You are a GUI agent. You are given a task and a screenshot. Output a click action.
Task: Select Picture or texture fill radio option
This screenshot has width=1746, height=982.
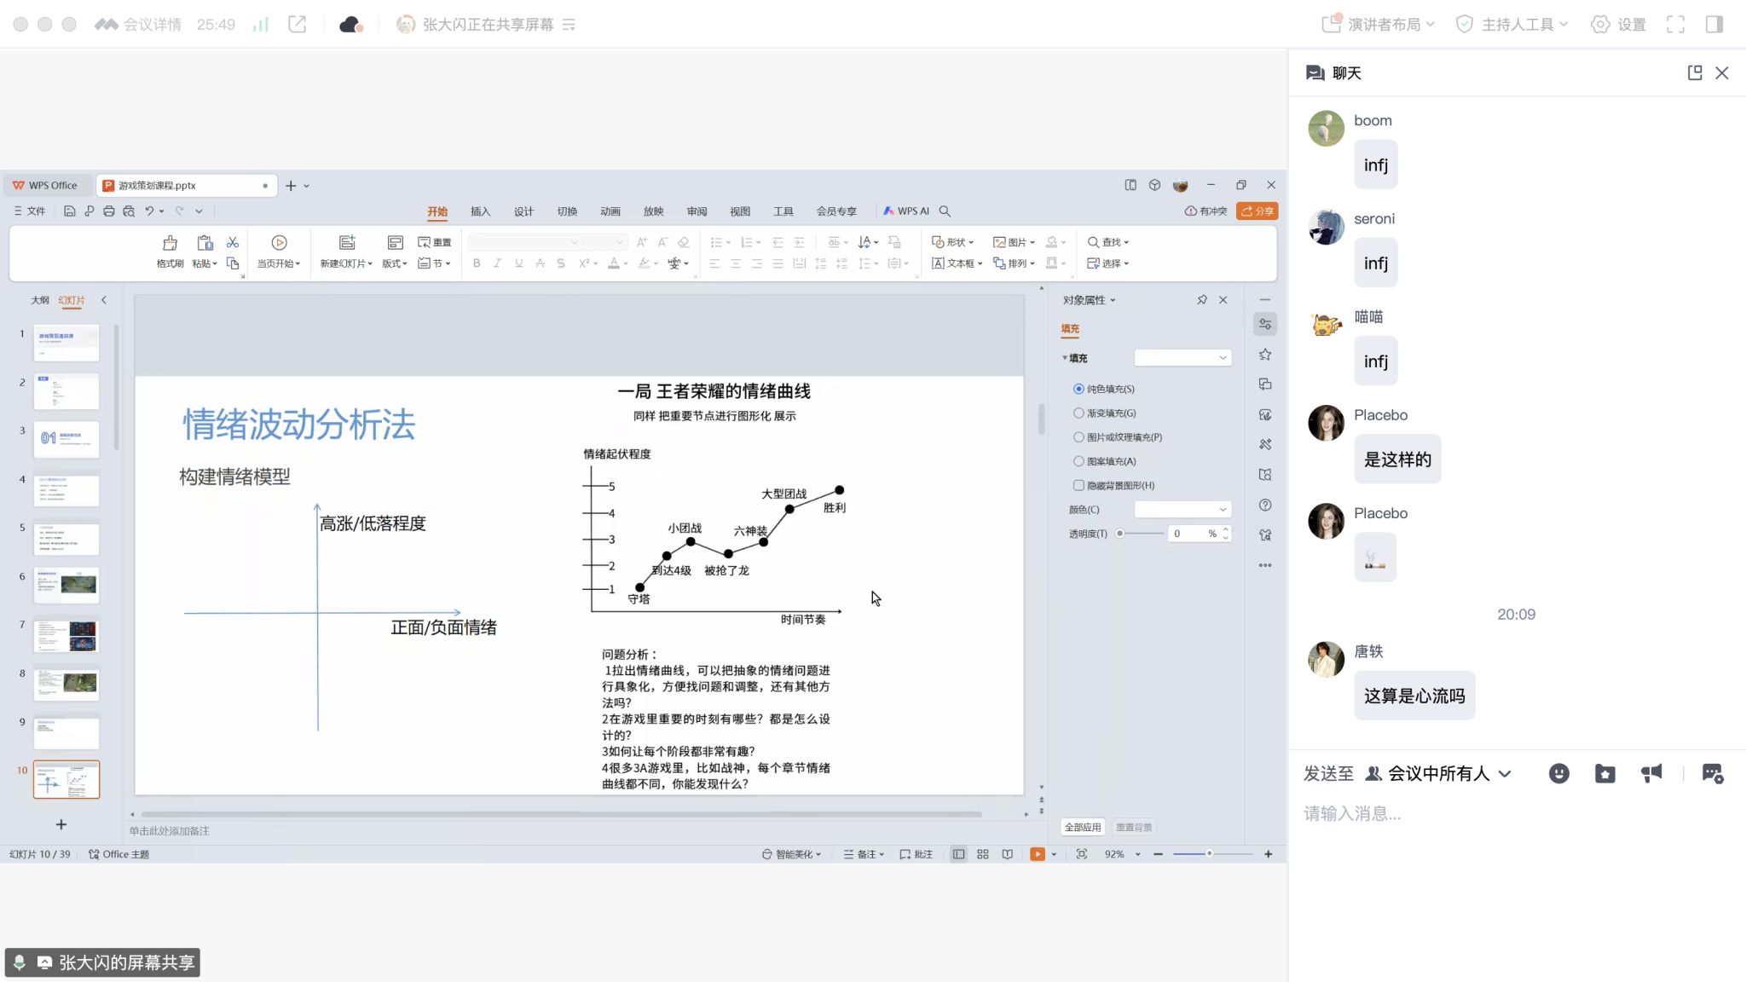(1079, 437)
